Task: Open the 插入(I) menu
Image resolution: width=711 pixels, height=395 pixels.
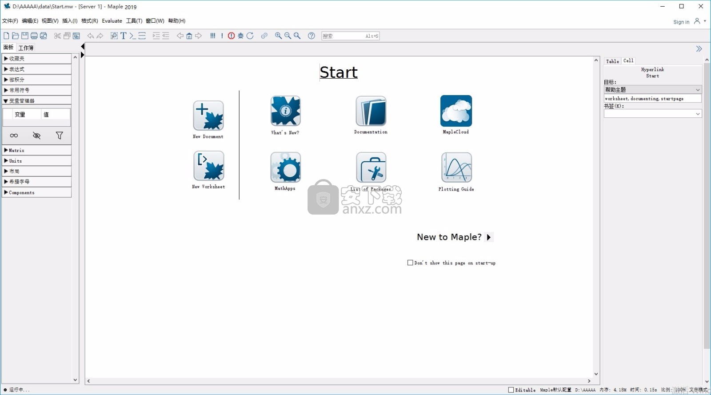Action: point(70,21)
